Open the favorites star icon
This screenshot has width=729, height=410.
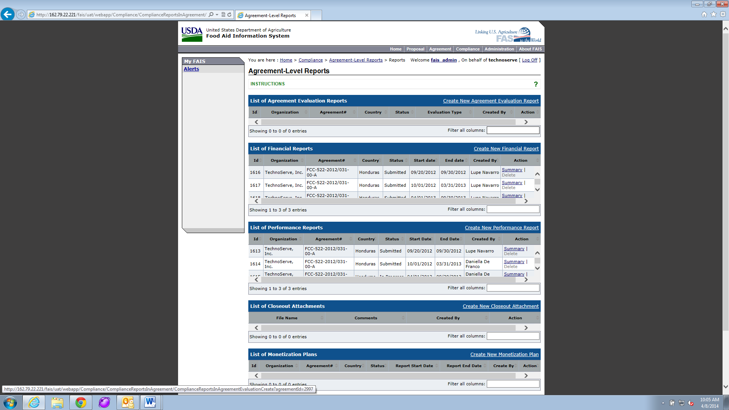tap(713, 14)
